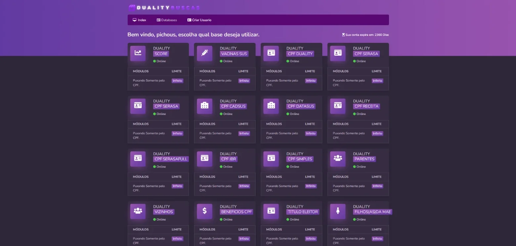Click the Online status on CPF JBR card
516x246 pixels.
[226, 167]
